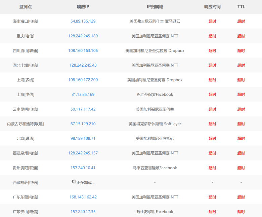Open IP link 98.159.108.71
Viewport: 262px width, 217px height.
tap(83, 139)
